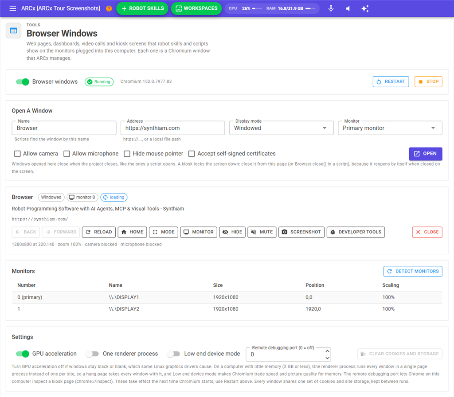Click the "0 (primary)" monitor number cell

pyautogui.click(x=30, y=297)
